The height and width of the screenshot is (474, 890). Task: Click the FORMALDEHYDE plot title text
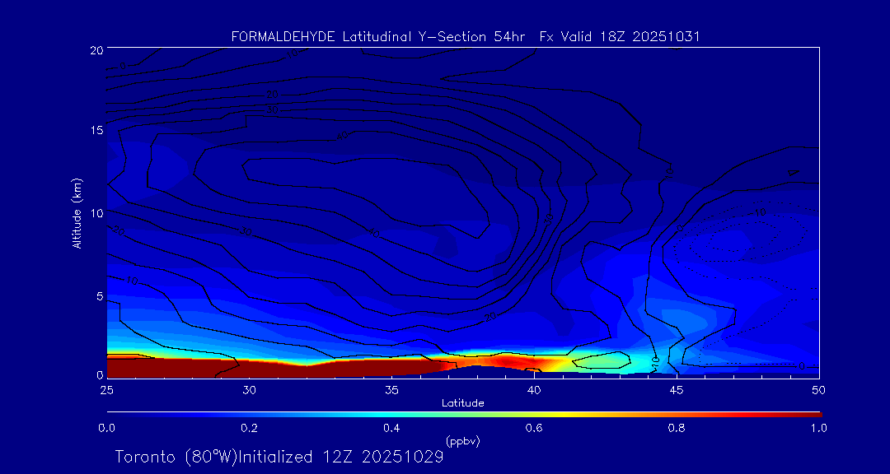[466, 36]
